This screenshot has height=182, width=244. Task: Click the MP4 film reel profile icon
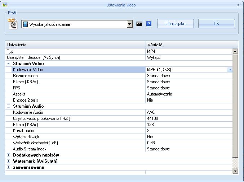13,24
